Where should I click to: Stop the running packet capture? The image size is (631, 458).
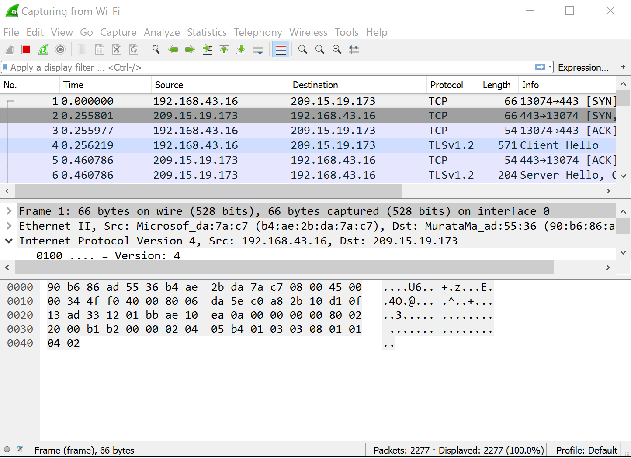[x=26, y=50]
